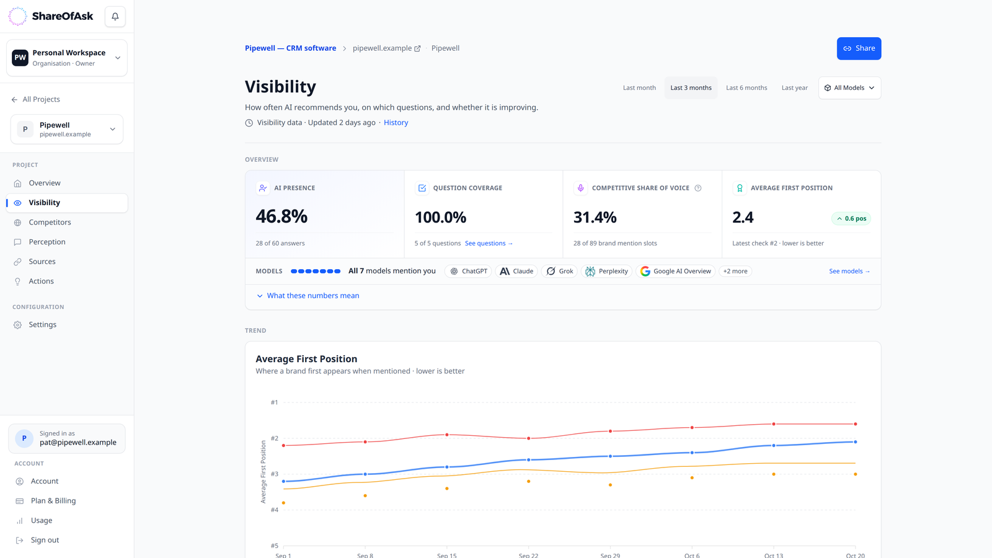
Task: Open Plan & Billing
Action: (x=67, y=501)
